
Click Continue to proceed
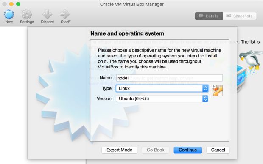(187, 150)
